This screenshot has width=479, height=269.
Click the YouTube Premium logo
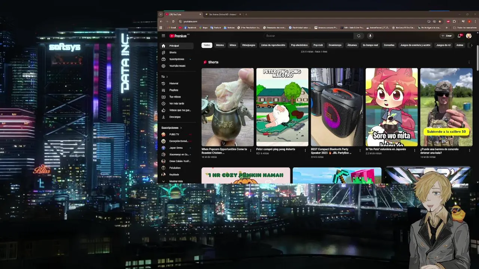179,36
